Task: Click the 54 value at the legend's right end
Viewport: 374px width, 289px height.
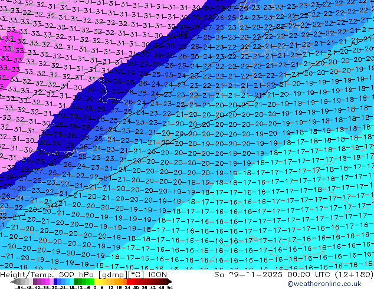Action: (170, 287)
